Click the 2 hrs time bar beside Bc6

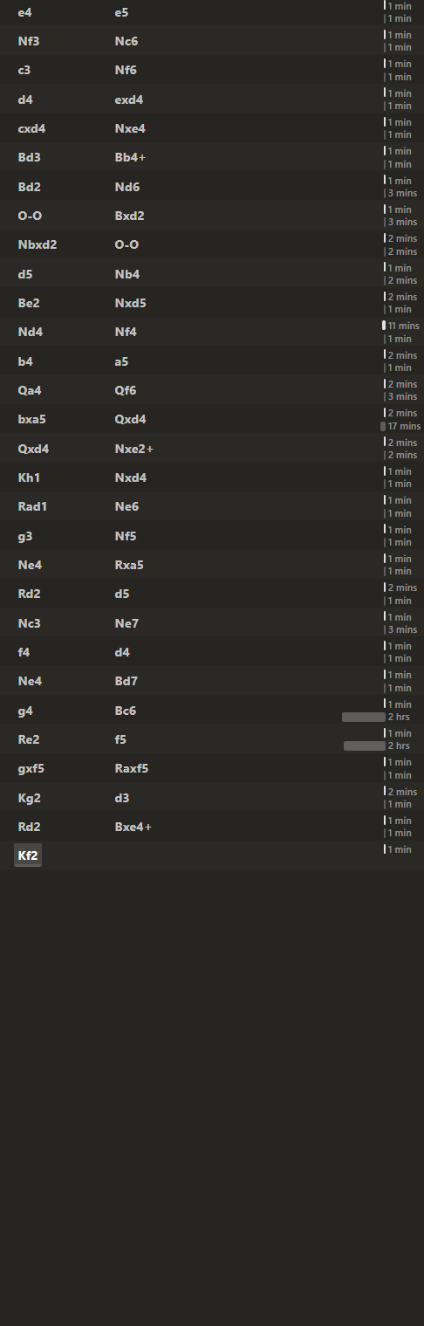pyautogui.click(x=364, y=717)
